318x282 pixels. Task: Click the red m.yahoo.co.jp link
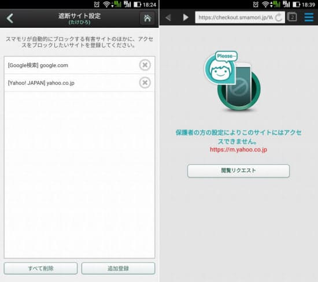[238, 150]
